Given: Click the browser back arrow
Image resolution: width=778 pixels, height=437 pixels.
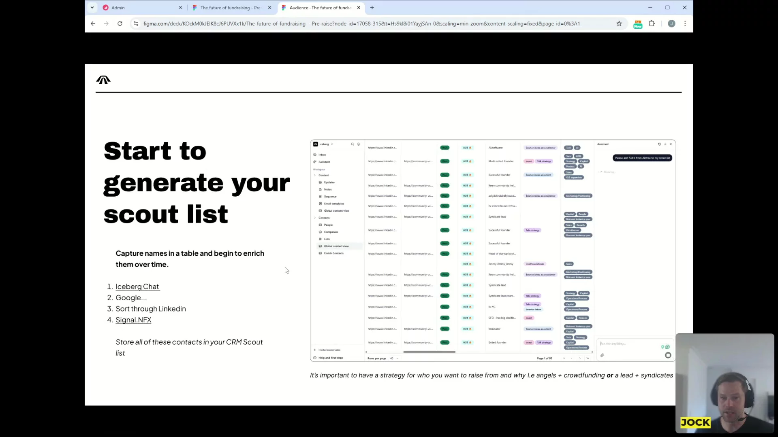Looking at the screenshot, I should (x=93, y=23).
